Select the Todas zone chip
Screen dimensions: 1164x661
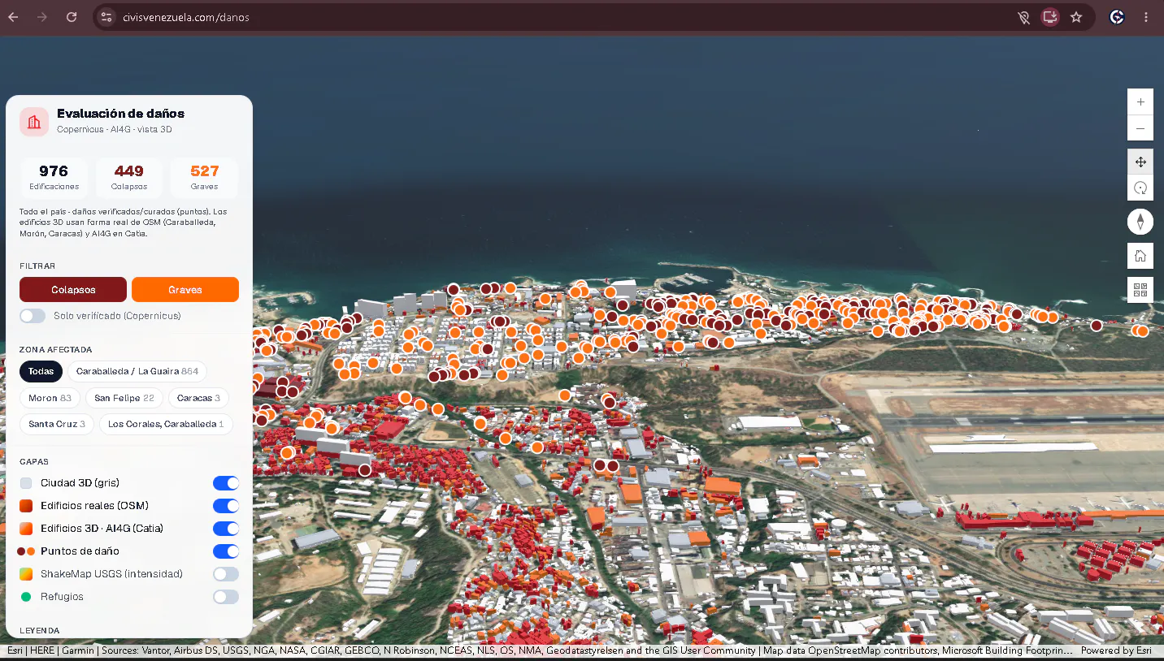click(41, 372)
